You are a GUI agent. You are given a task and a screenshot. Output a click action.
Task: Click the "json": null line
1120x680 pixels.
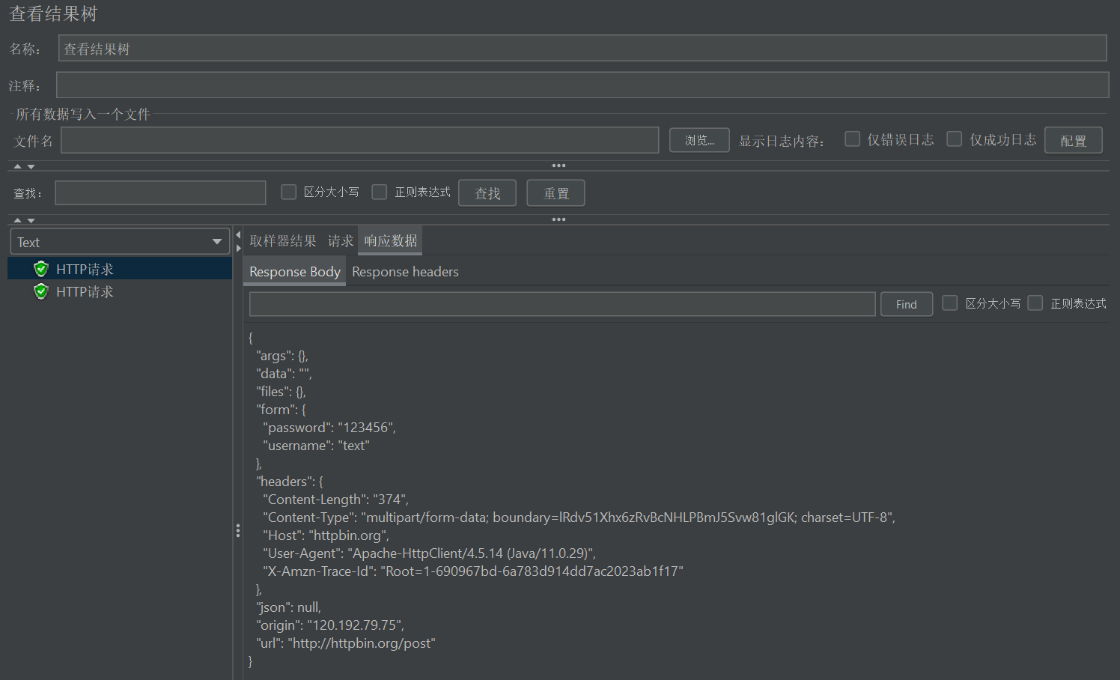288,607
